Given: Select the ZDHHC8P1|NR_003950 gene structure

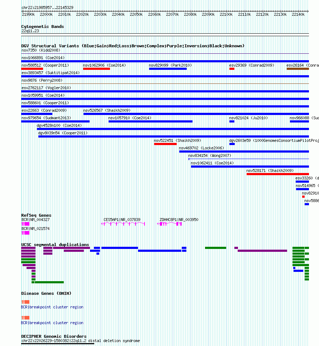Looking at the screenshot, I should pyautogui.click(x=170, y=224).
